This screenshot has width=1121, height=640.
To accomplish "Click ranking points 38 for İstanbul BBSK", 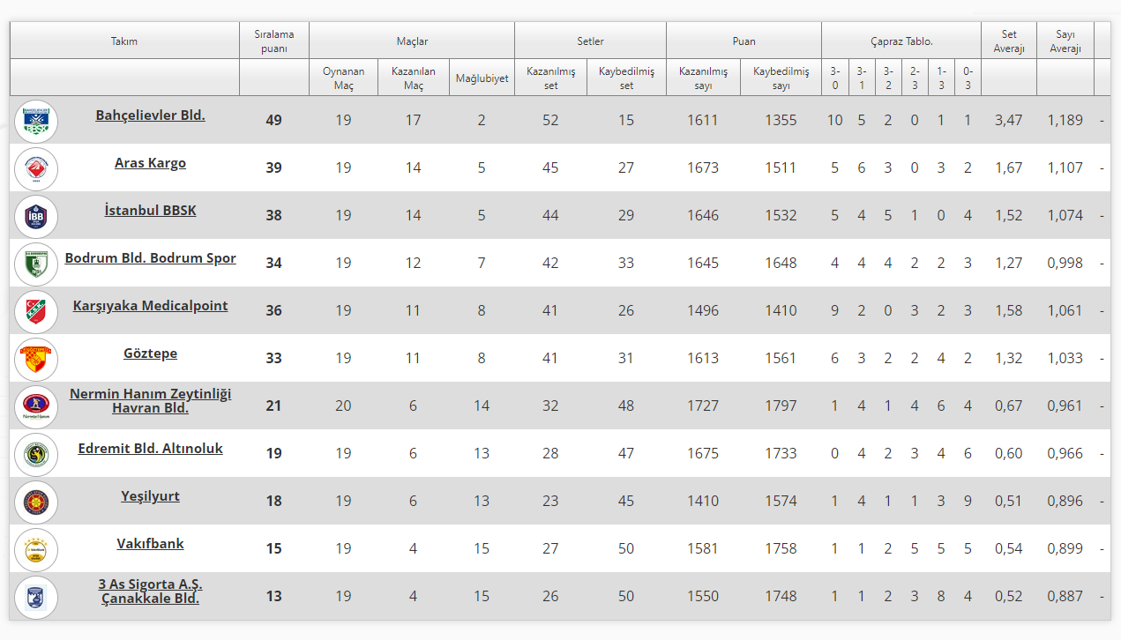I will click(x=274, y=215).
